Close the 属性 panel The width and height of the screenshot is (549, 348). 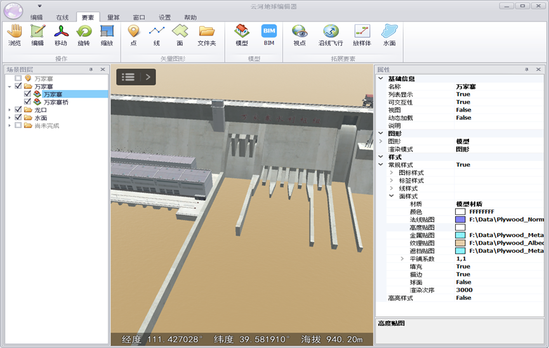538,69
